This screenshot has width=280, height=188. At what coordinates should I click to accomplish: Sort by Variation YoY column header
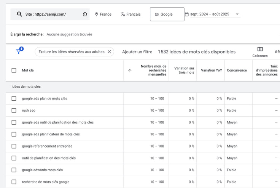[212, 70]
